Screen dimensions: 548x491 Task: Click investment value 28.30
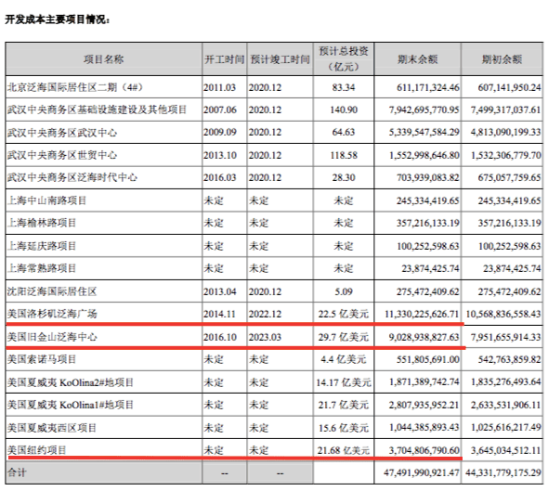pyautogui.click(x=344, y=177)
